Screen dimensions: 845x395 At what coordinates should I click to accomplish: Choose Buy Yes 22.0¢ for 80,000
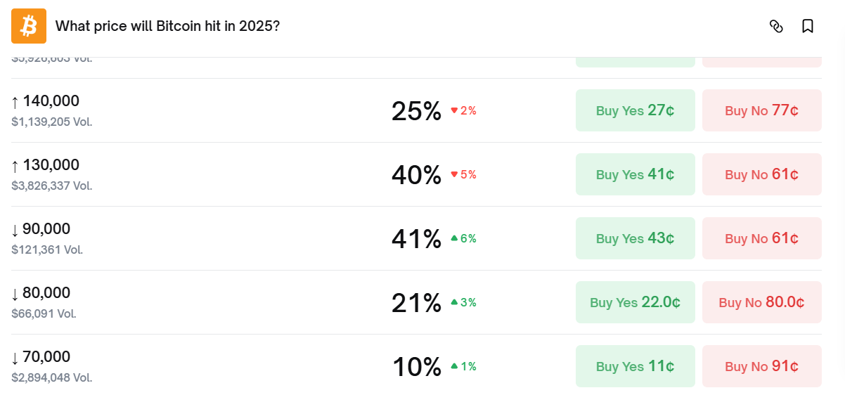point(635,302)
